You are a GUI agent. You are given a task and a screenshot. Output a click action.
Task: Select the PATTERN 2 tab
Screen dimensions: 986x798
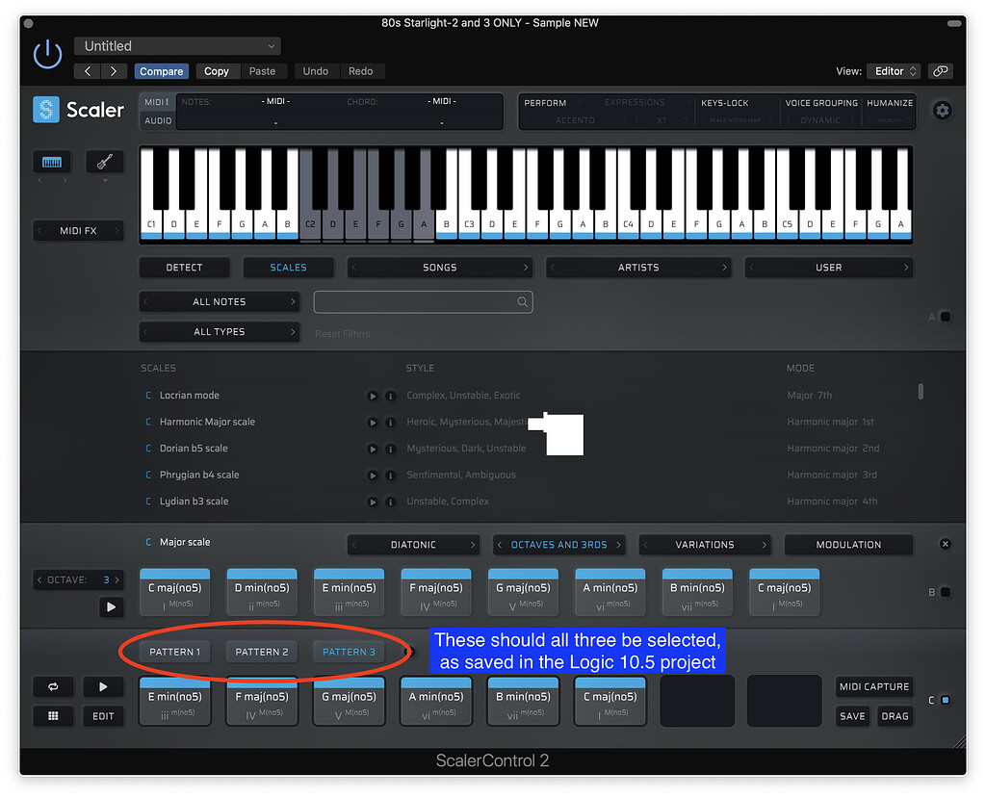[261, 651]
